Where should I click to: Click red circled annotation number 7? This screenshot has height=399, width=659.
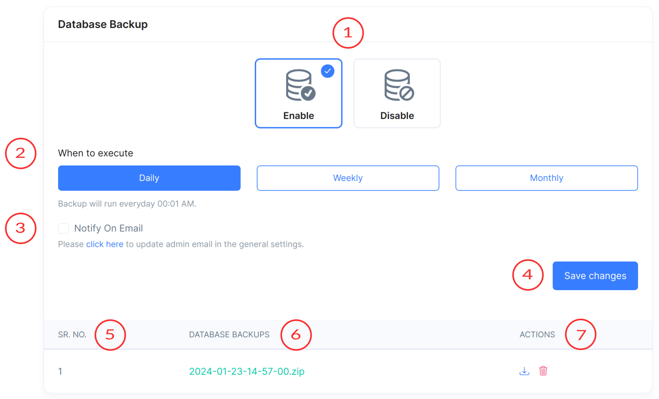pos(581,335)
